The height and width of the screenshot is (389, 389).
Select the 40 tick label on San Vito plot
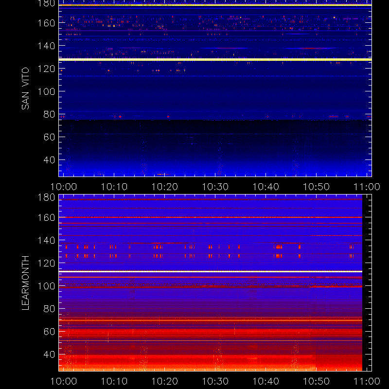point(49,160)
